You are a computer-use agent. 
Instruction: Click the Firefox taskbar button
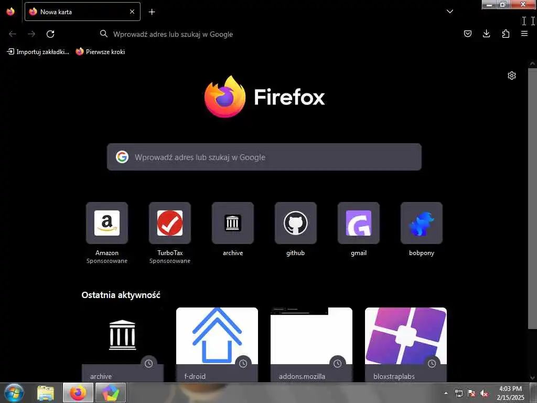point(78,393)
